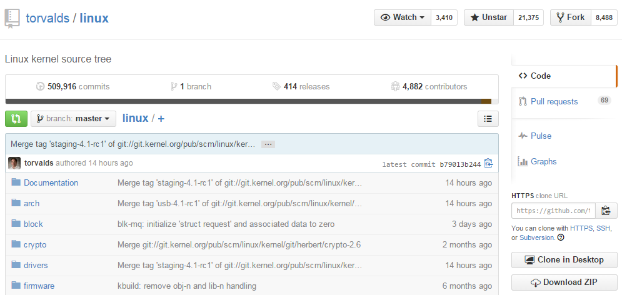Click the '6 months ago' timestamp for firmware

468,286
